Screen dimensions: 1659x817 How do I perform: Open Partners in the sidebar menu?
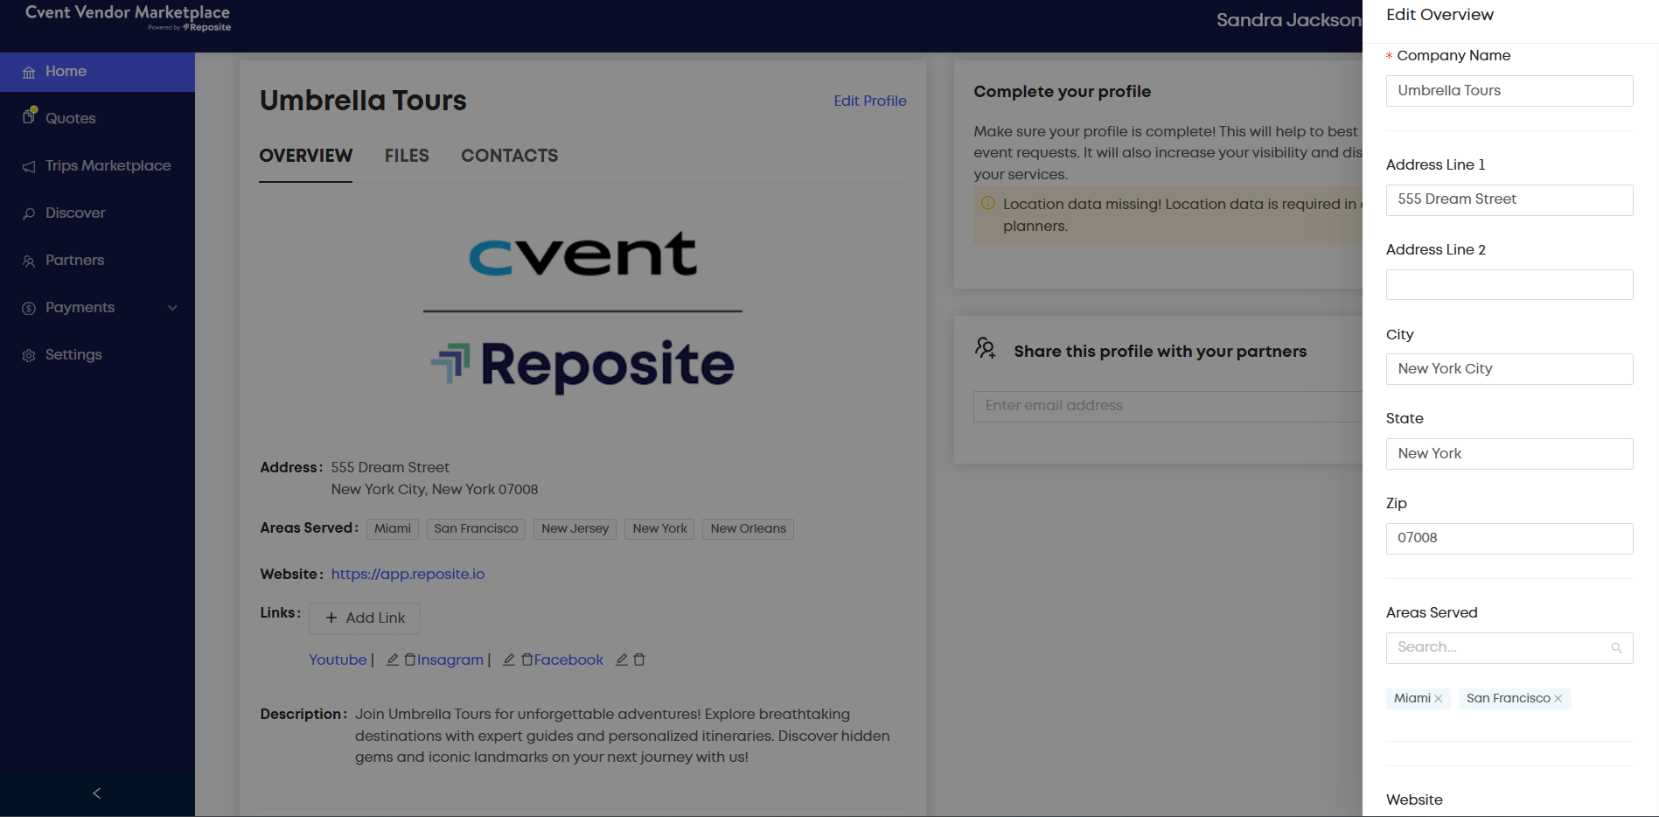[97, 260]
